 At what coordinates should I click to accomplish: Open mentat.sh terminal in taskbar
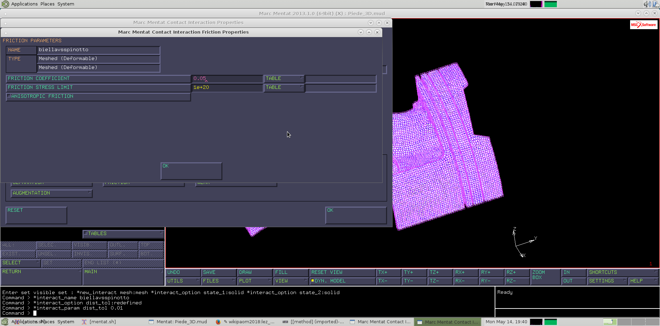point(99,322)
